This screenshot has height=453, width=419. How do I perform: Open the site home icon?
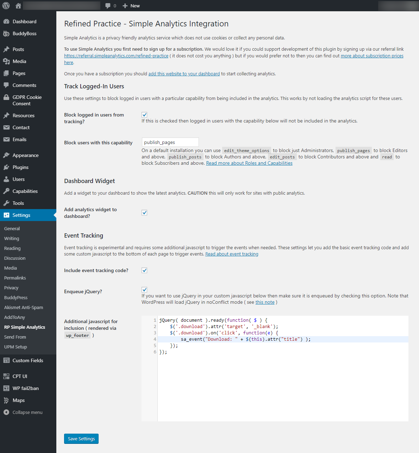click(18, 6)
